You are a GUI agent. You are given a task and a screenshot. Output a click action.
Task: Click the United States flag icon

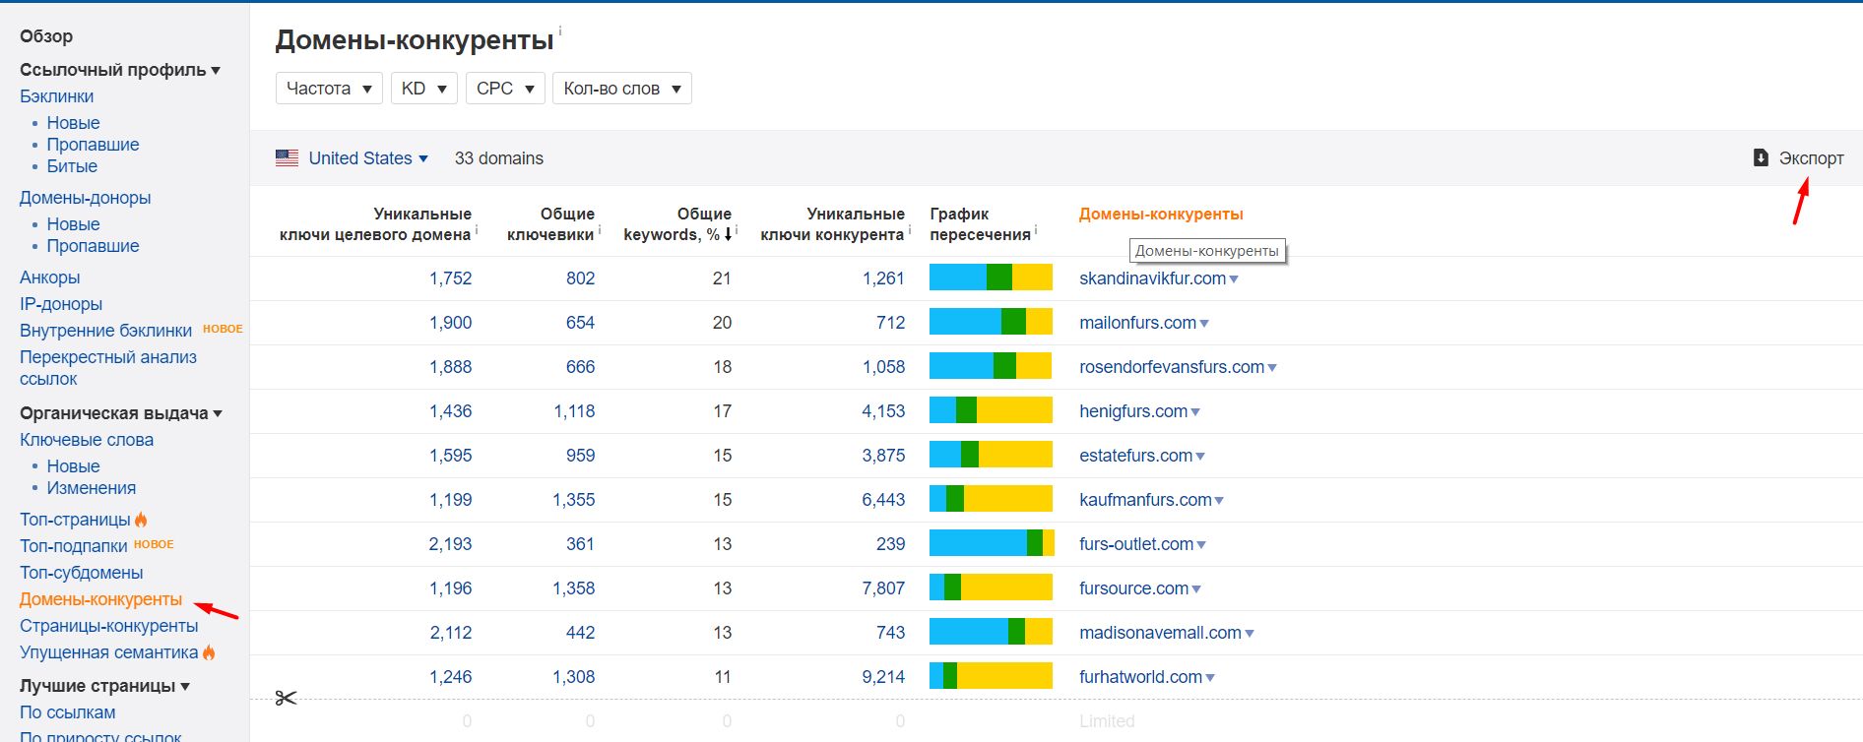[x=287, y=157]
